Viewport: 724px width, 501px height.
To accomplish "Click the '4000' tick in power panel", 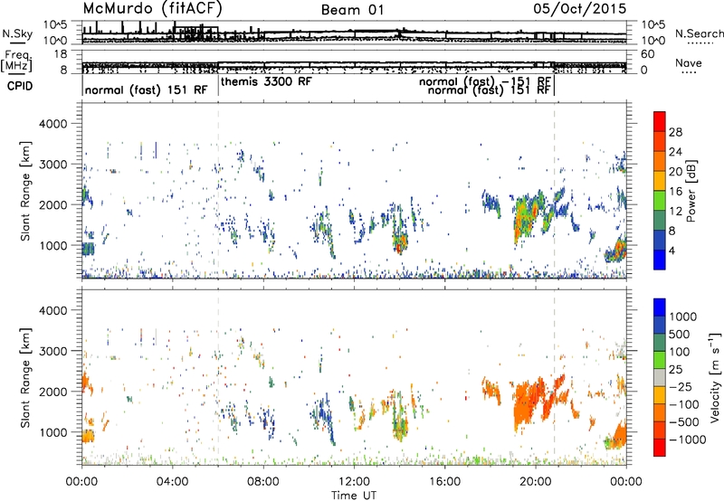I will 53,124.
